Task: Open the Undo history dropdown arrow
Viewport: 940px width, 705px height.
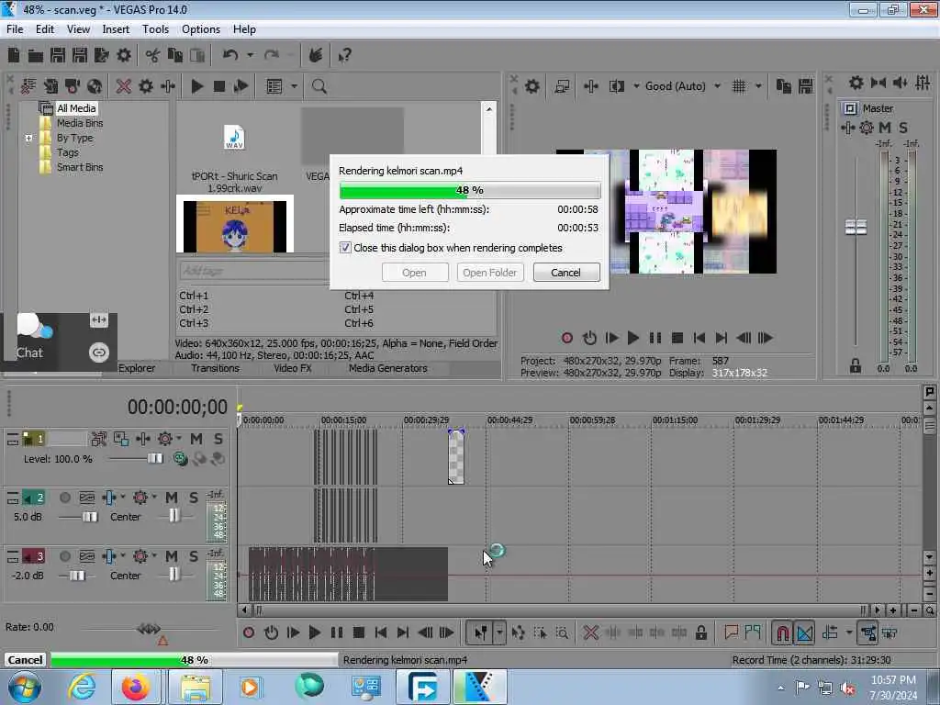Action: point(250,56)
